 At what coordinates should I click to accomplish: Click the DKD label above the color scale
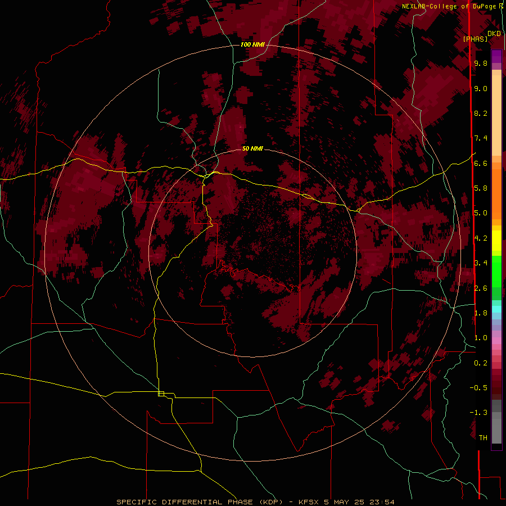point(494,34)
